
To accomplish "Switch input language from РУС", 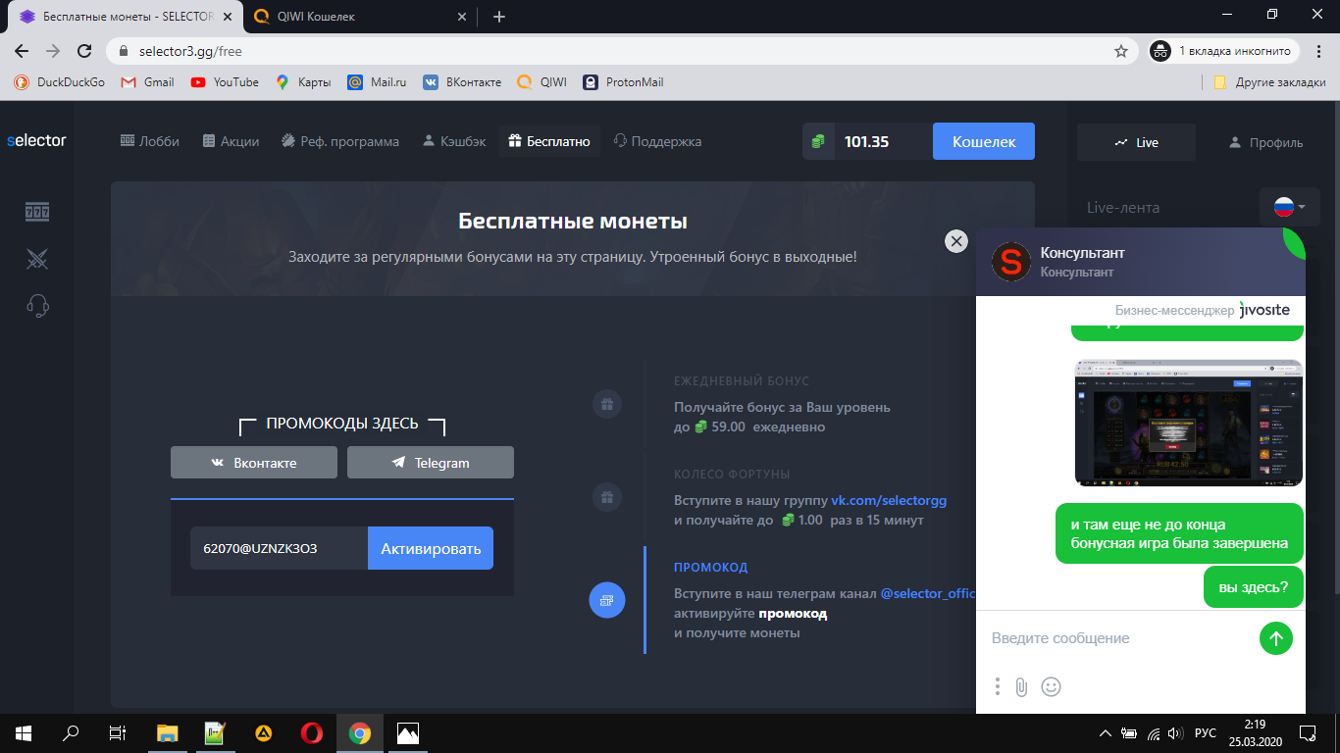I will click(x=1206, y=732).
